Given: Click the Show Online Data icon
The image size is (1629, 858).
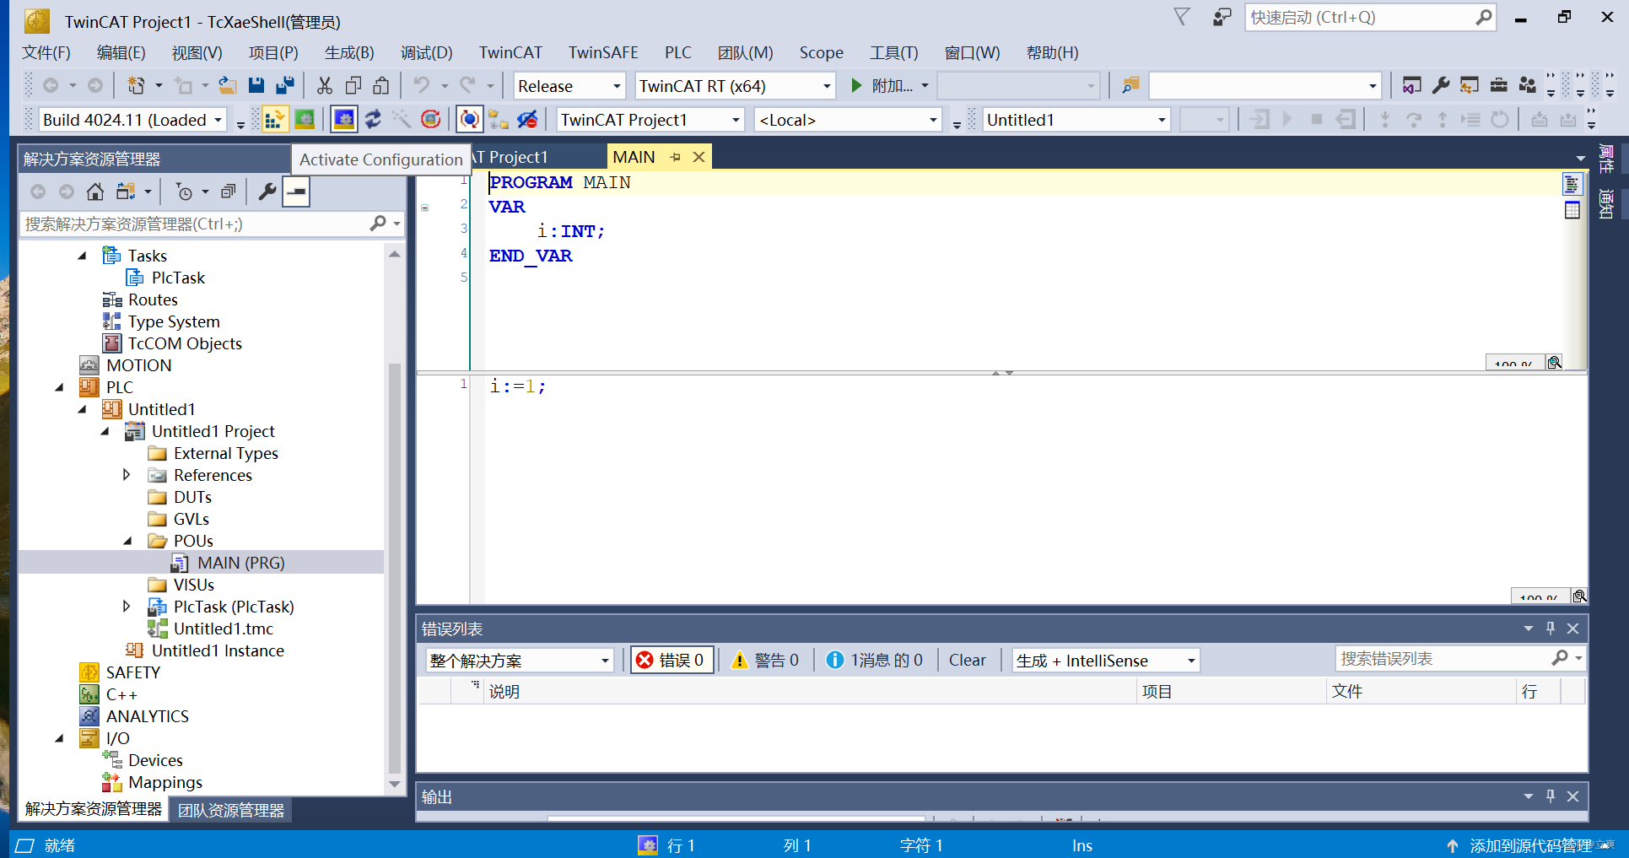Looking at the screenshot, I should point(470,120).
